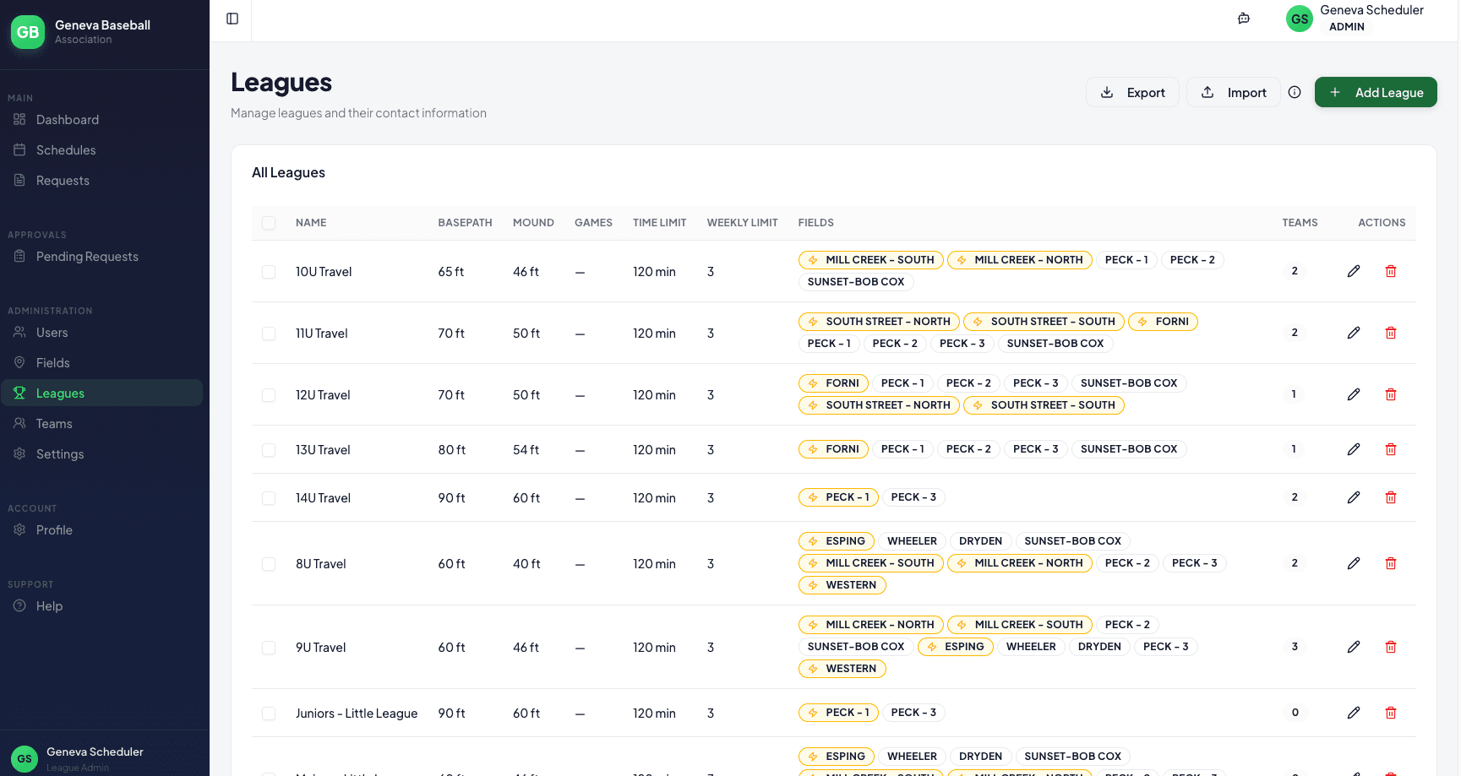Click the info icon beside Add League

(1295, 92)
